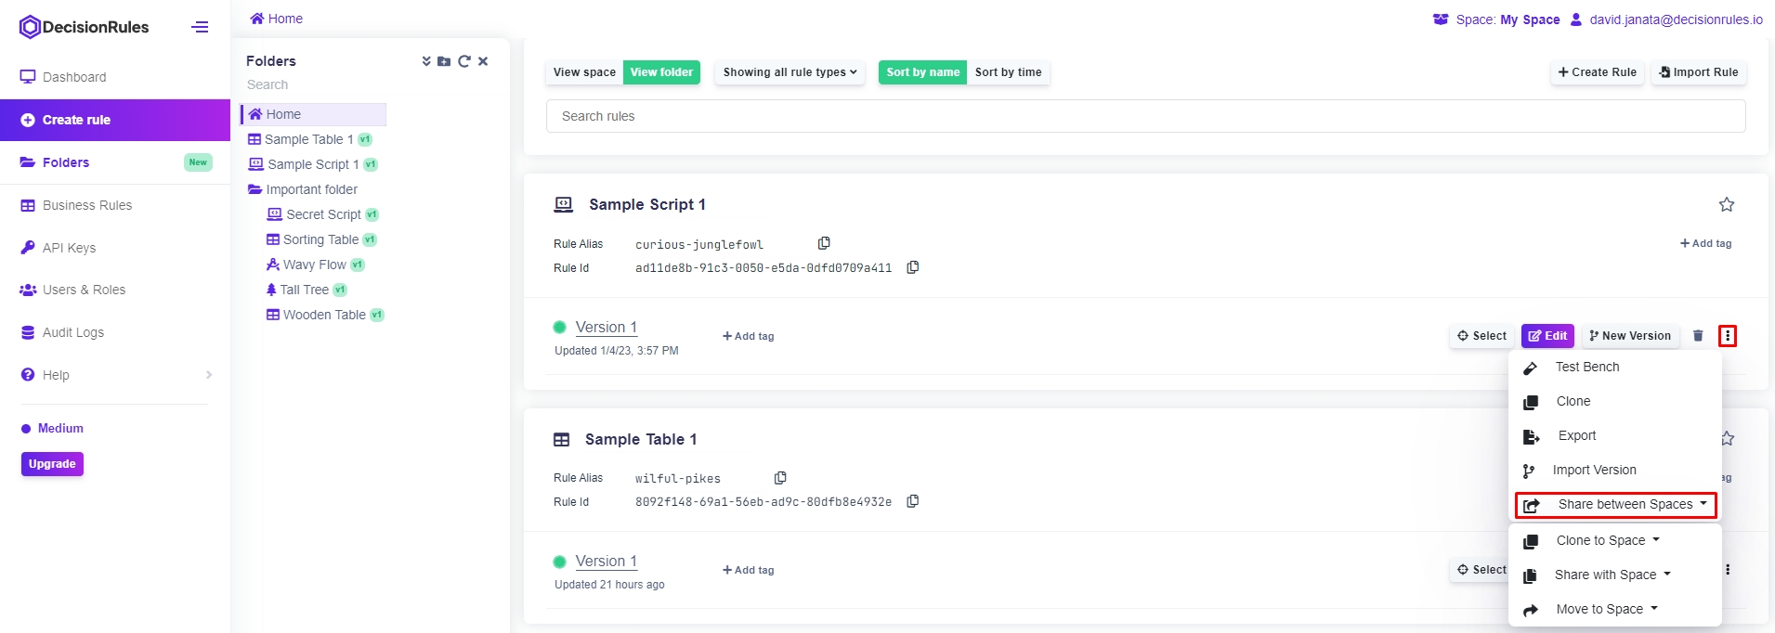Screen dimensions: 1775x633
Task: Expand the Move to Space option
Action: point(1606,609)
